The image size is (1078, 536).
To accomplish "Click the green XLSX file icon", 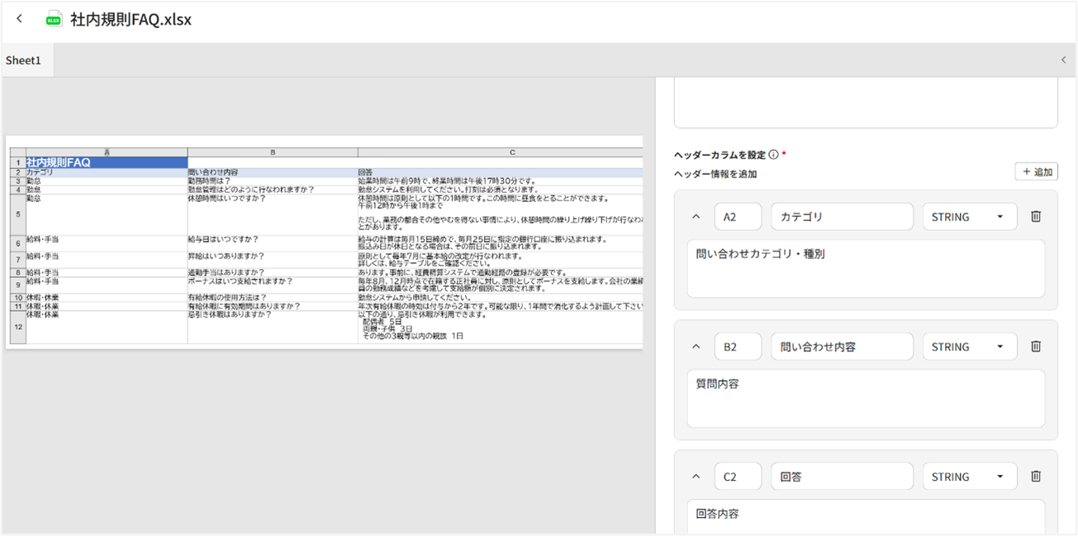I will click(54, 19).
